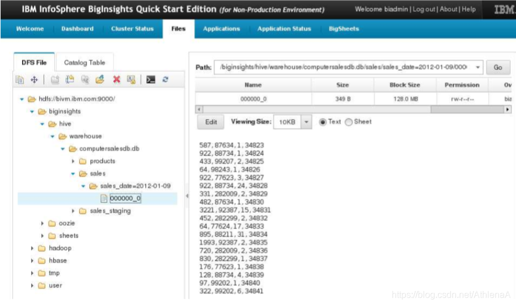
Task: Click the warehouse folder icon
Action: [62, 136]
